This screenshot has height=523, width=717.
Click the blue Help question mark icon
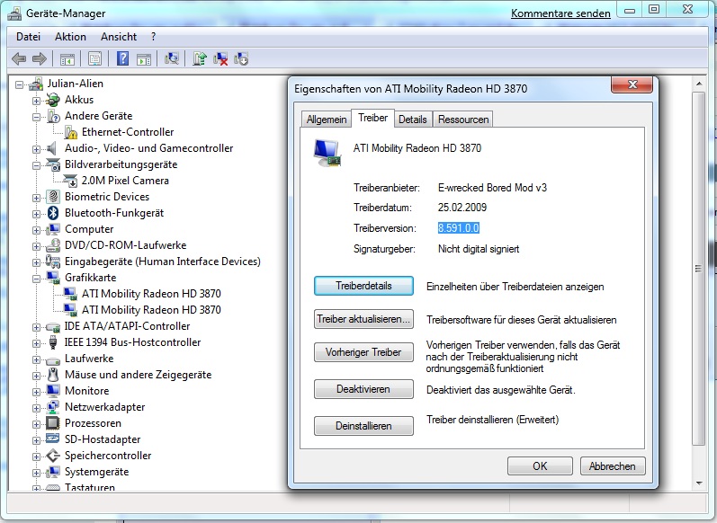[x=122, y=58]
